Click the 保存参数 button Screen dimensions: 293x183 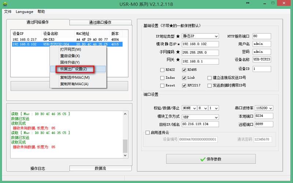coord(211,159)
